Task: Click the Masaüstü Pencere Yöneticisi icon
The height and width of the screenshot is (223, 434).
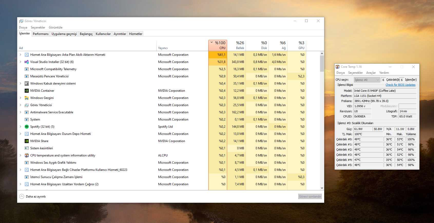Action: (x=27, y=76)
